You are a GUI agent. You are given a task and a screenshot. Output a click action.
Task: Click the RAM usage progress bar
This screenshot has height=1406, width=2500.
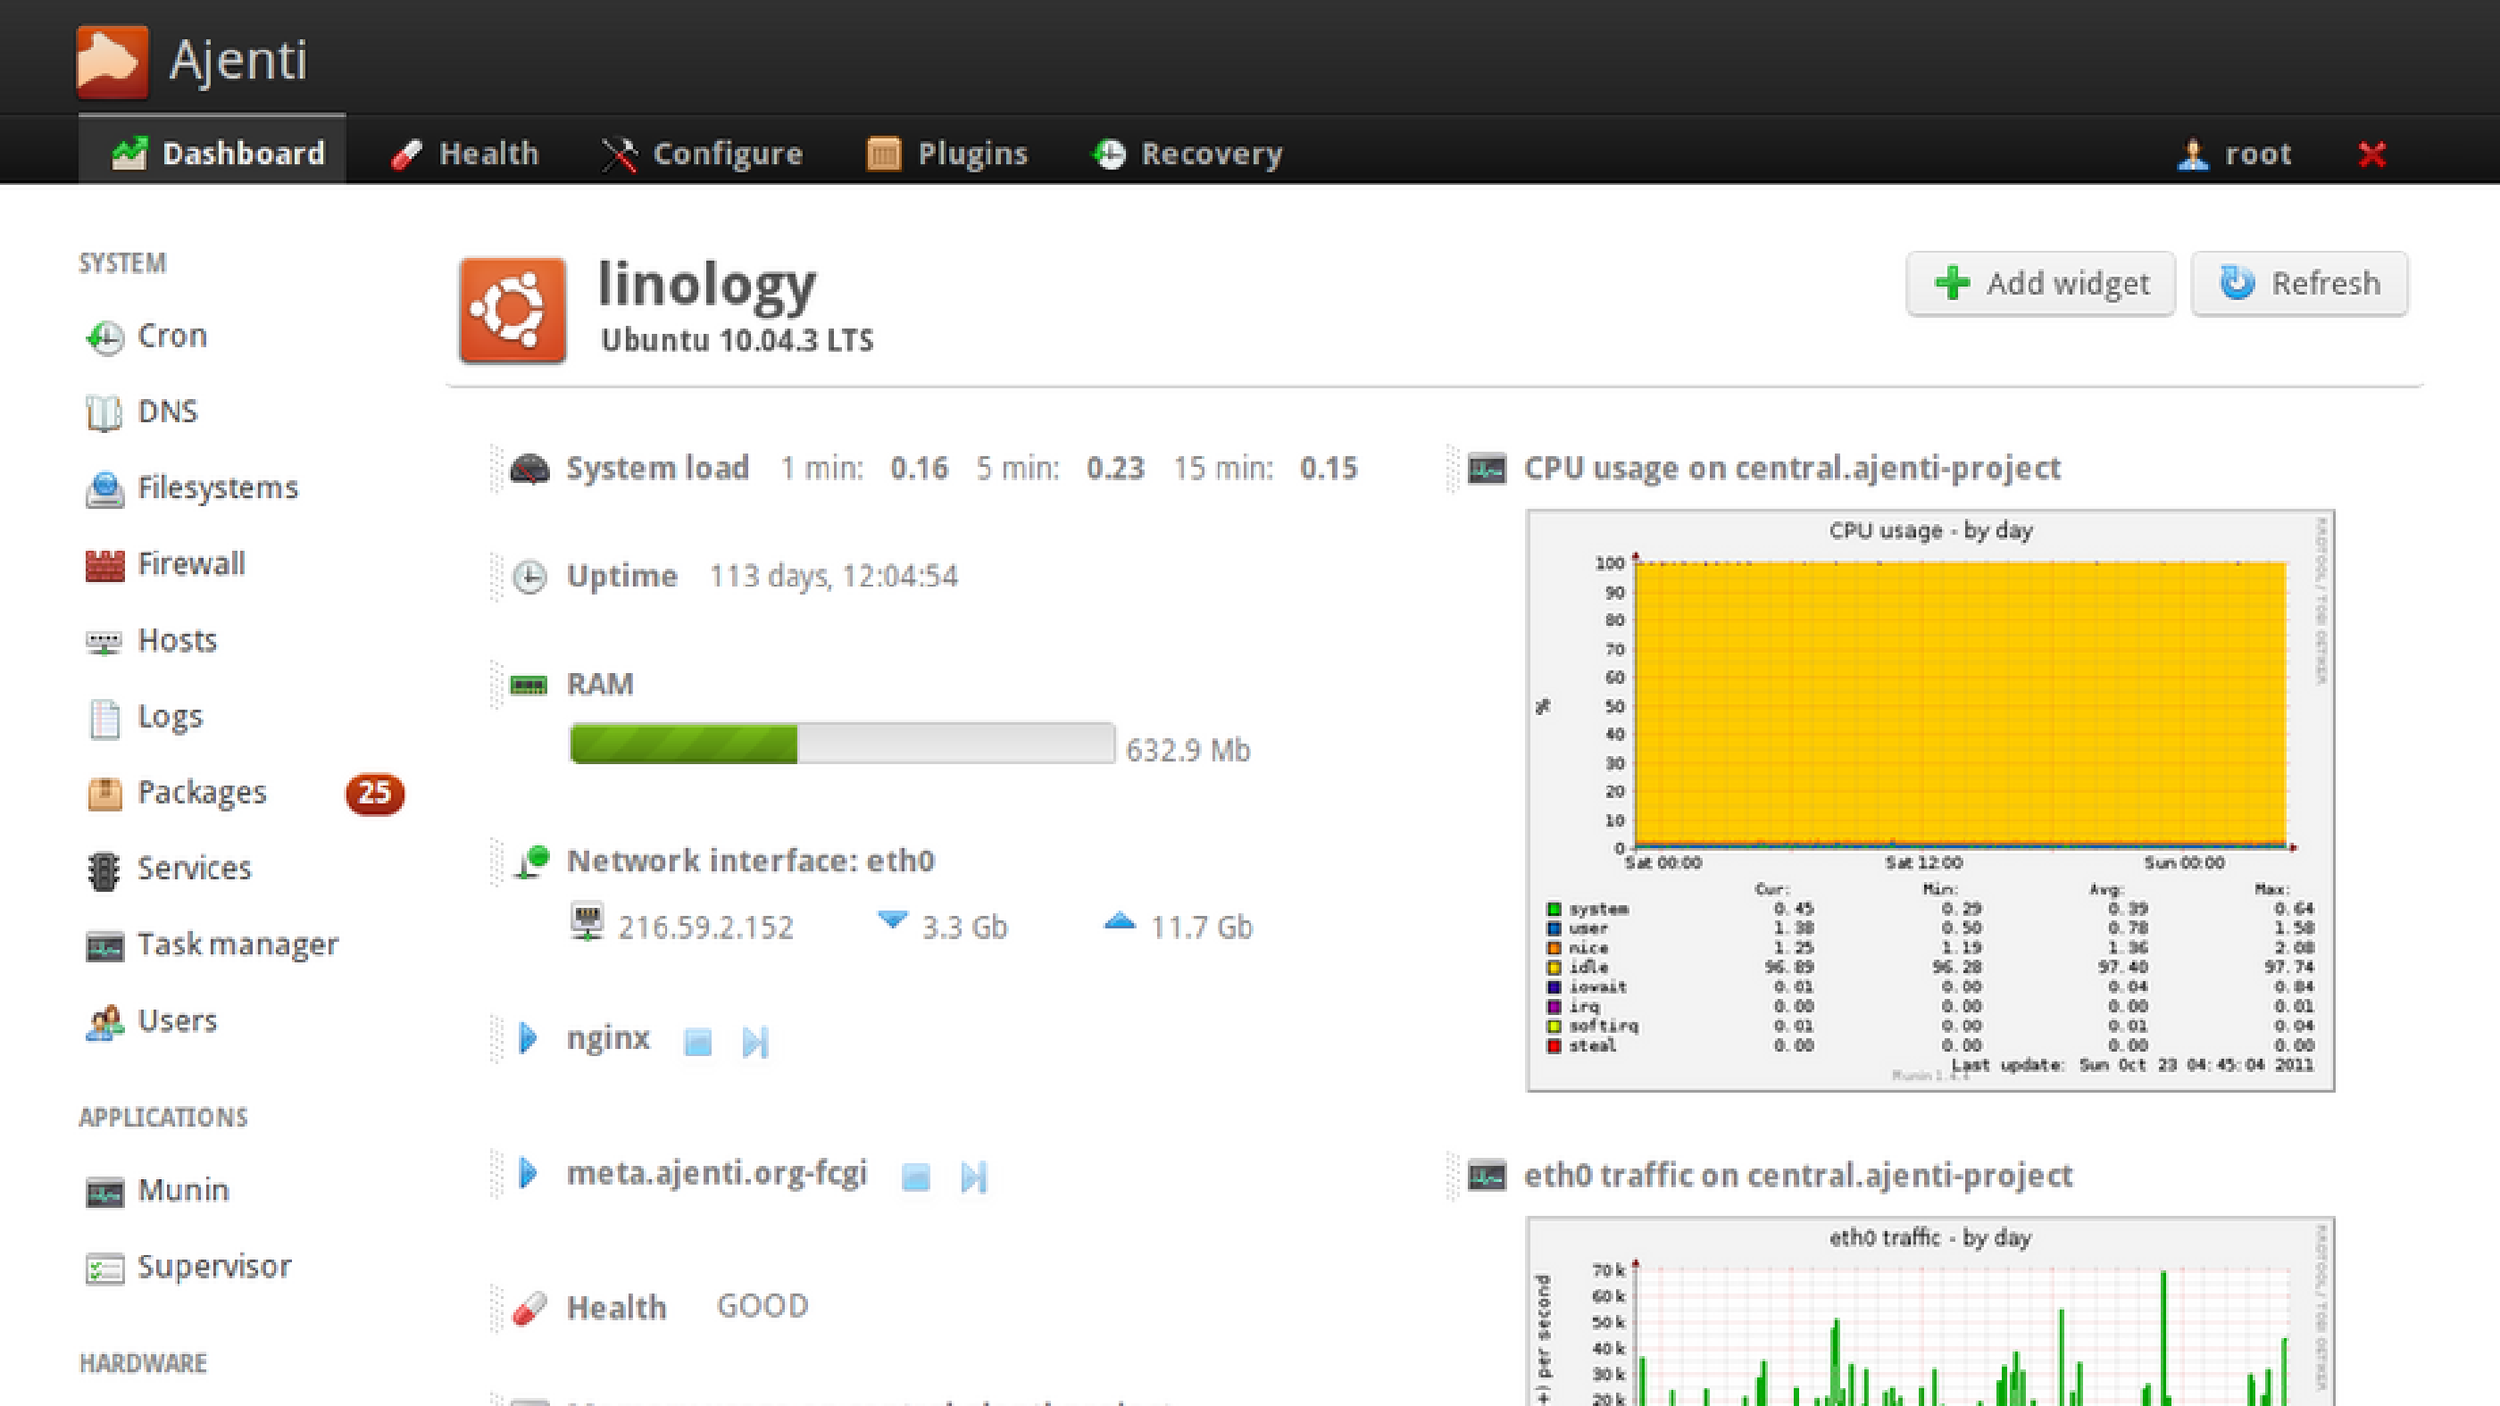pyautogui.click(x=841, y=745)
